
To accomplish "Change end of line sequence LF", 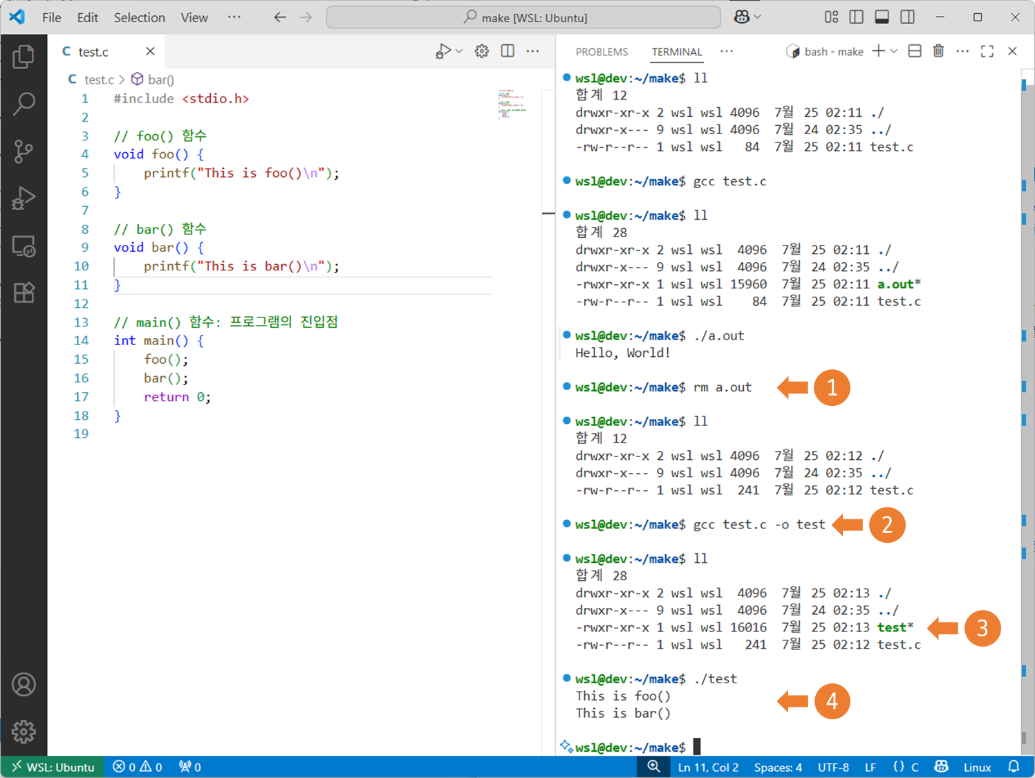I will coord(870,767).
